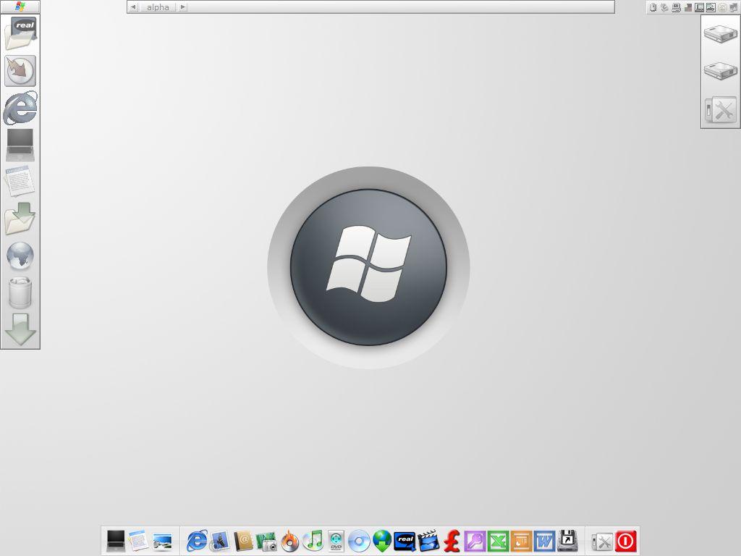The width and height of the screenshot is (741, 556).
Task: Open the red pound sign icon in the dock
Action: (x=452, y=541)
